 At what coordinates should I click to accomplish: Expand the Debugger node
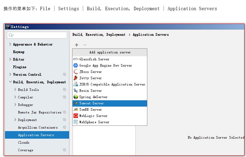tap(15, 104)
